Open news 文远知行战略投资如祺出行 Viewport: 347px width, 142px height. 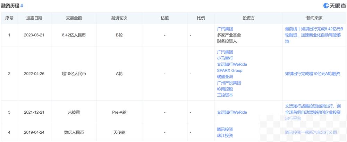[313, 112]
